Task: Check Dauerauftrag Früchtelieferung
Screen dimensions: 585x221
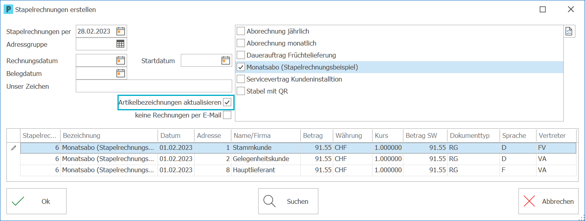Action: click(241, 55)
